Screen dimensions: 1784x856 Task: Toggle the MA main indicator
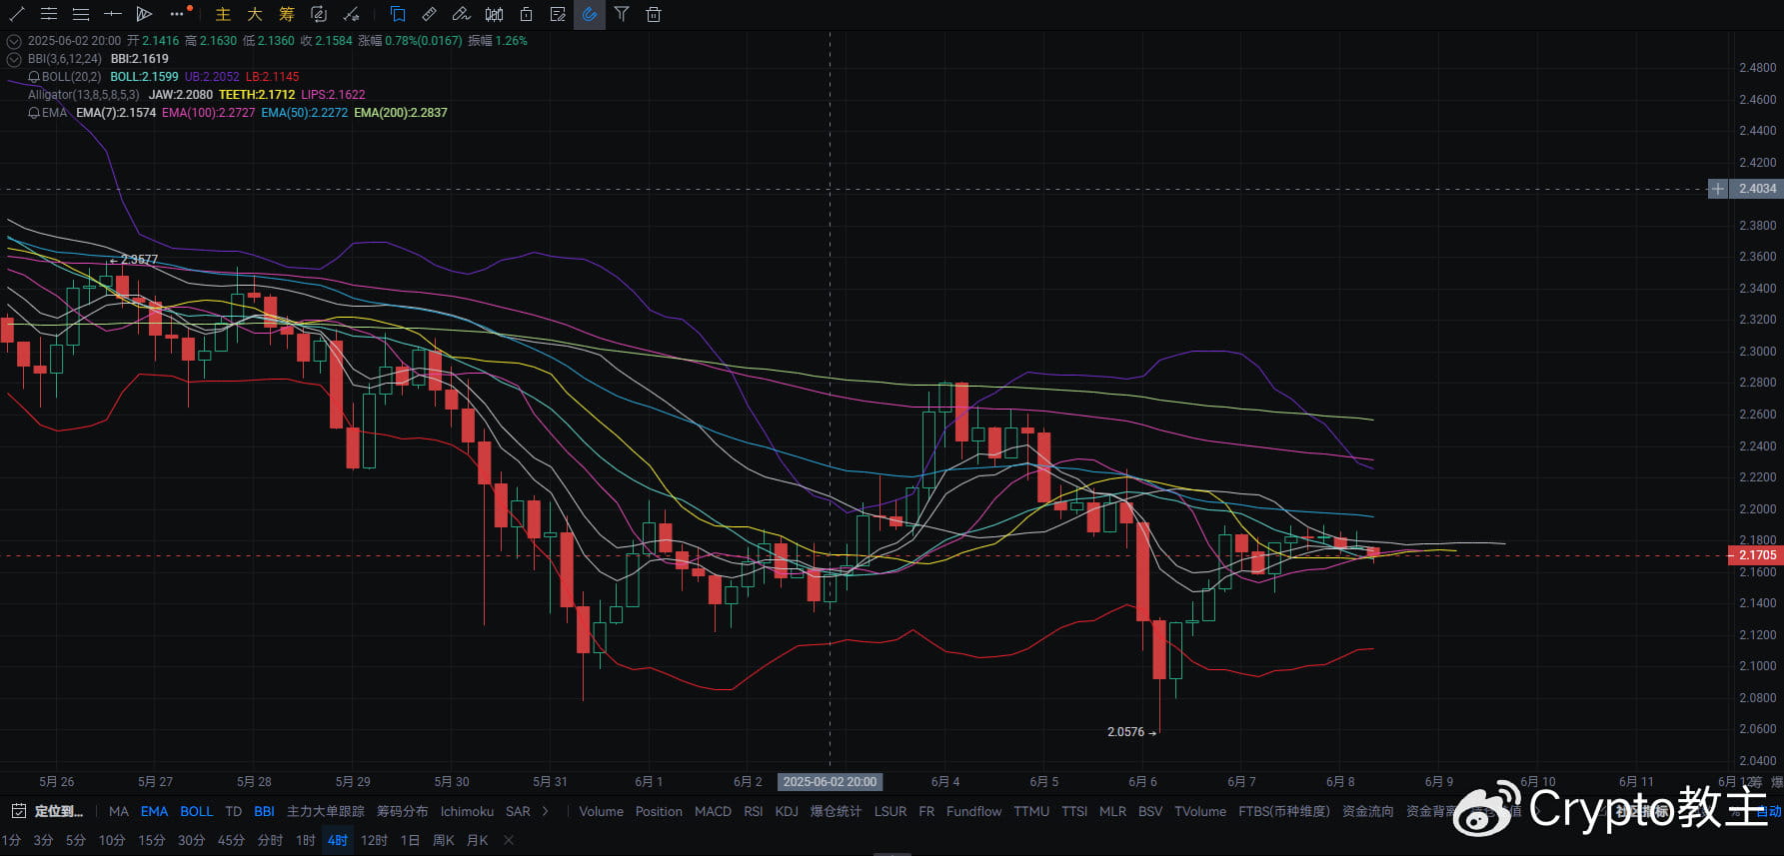point(119,811)
